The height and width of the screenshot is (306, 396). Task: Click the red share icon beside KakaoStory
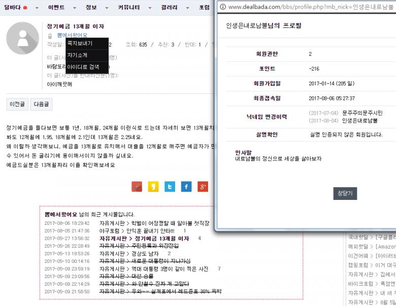[x=137, y=187]
